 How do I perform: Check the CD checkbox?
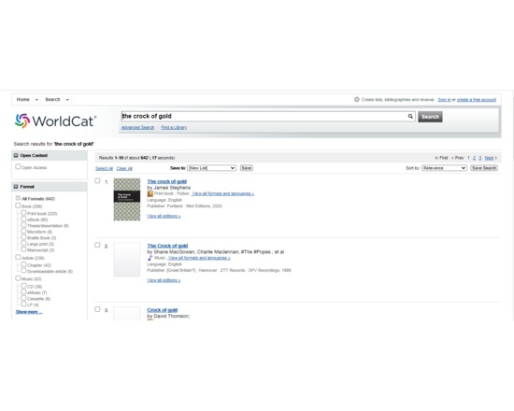coord(23,286)
